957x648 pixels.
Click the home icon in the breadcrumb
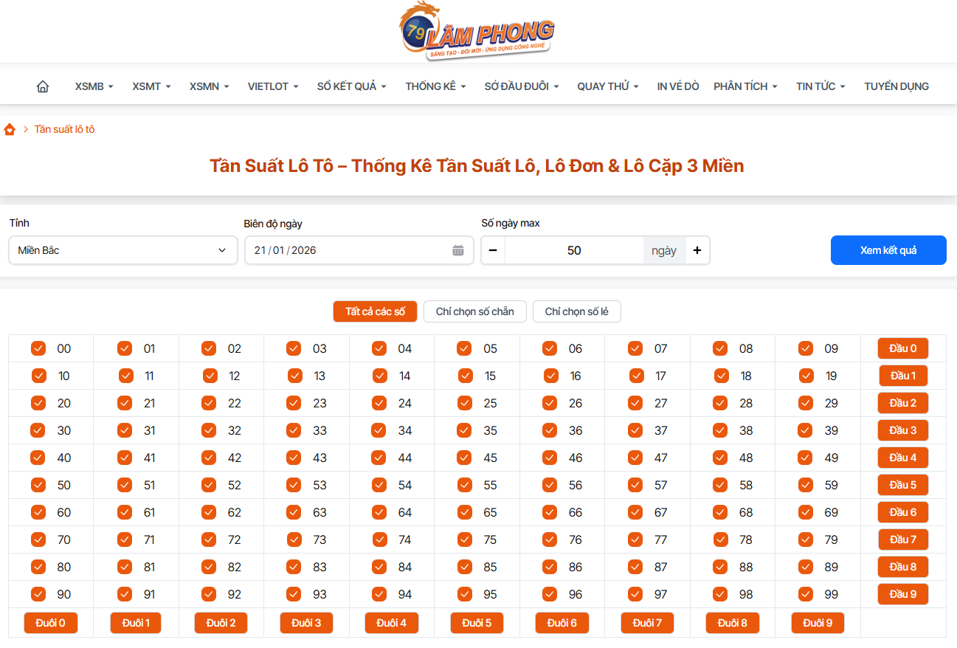point(10,129)
